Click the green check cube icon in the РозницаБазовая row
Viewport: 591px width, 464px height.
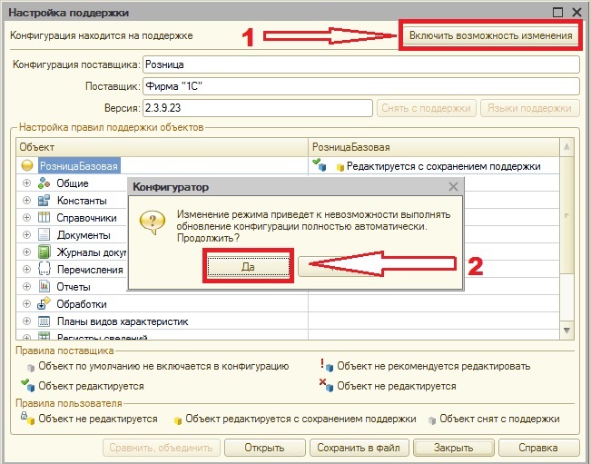click(x=320, y=164)
